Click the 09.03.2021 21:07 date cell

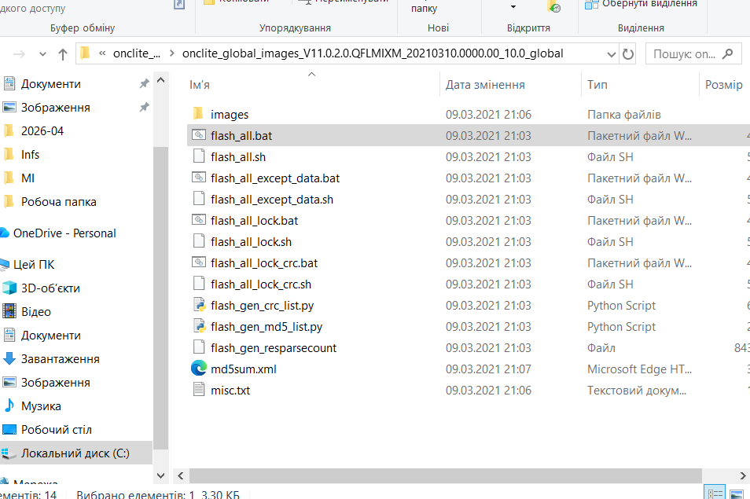click(x=488, y=369)
